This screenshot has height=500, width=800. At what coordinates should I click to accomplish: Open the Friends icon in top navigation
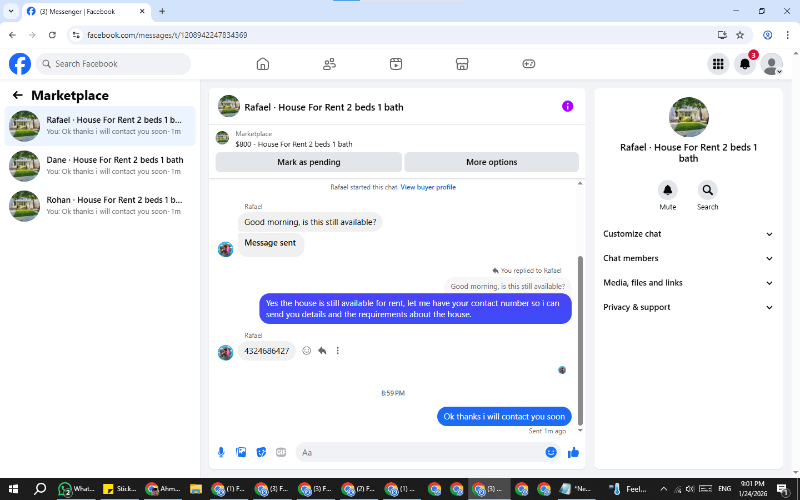[329, 64]
